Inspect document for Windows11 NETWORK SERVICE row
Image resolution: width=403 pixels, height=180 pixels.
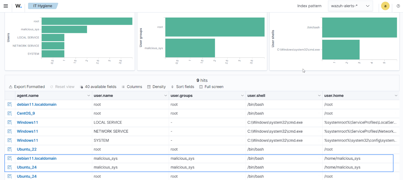(x=10, y=131)
